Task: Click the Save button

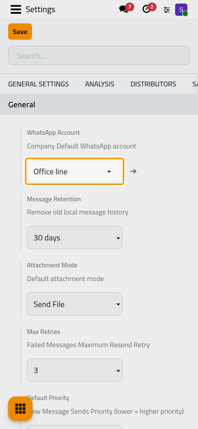Action: (20, 32)
